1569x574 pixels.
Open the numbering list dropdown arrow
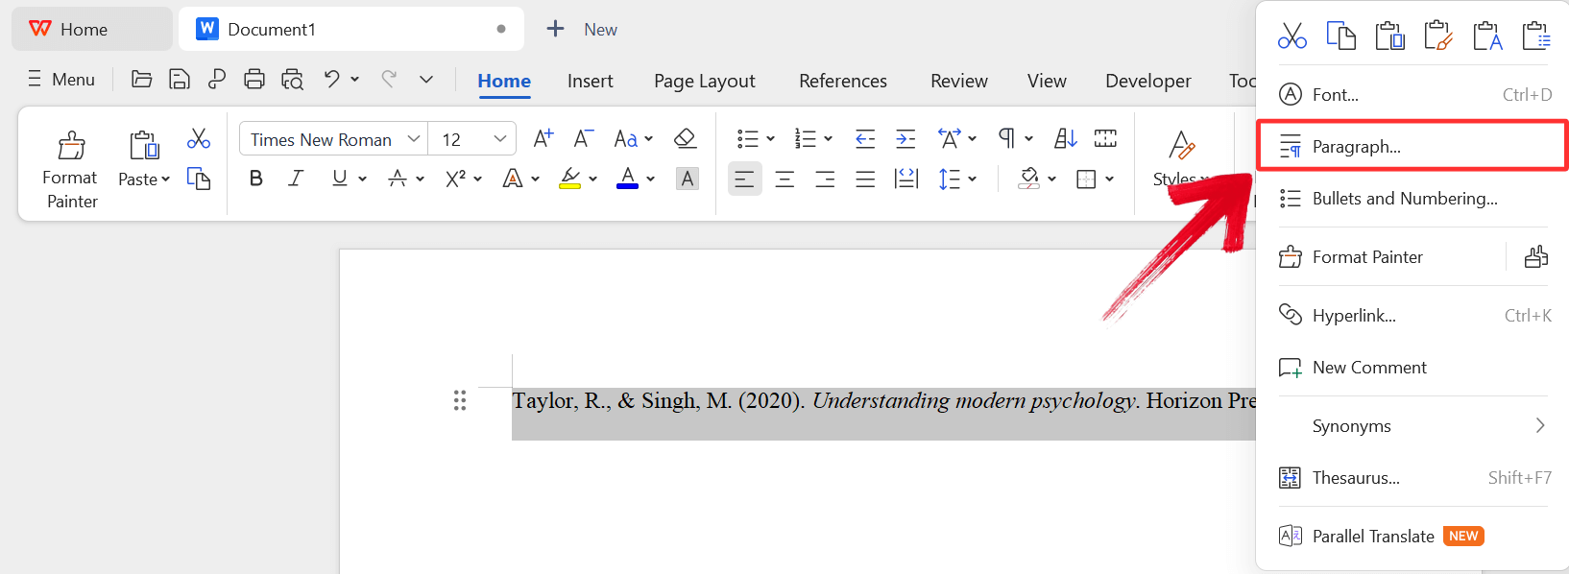[x=828, y=139]
